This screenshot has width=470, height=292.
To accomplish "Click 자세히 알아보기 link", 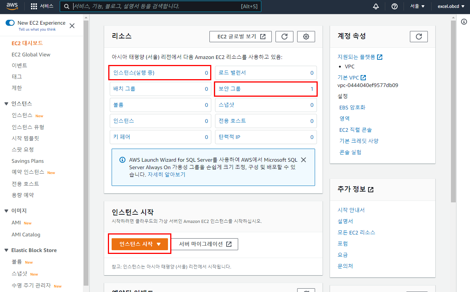I will [166, 174].
